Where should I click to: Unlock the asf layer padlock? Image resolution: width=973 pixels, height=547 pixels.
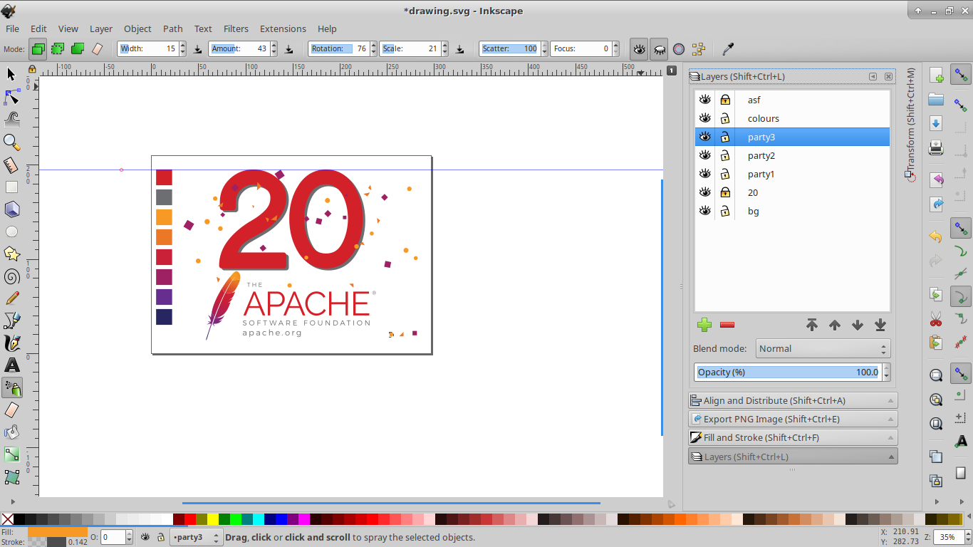click(725, 100)
